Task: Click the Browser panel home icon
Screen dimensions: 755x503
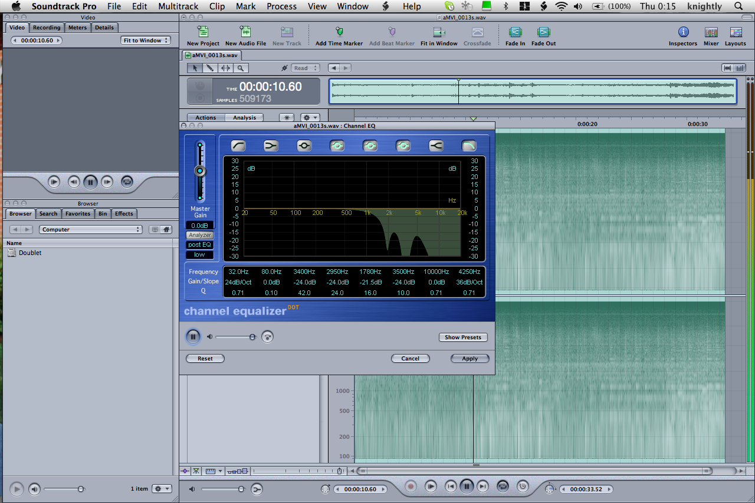Action: 167,230
